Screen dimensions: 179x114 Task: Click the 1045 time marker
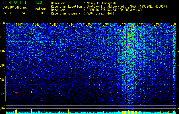tap(87, 25)
